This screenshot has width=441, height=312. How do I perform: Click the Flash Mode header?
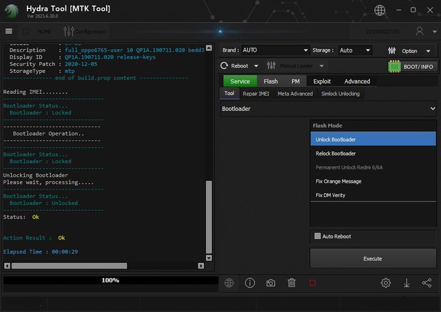click(x=327, y=125)
